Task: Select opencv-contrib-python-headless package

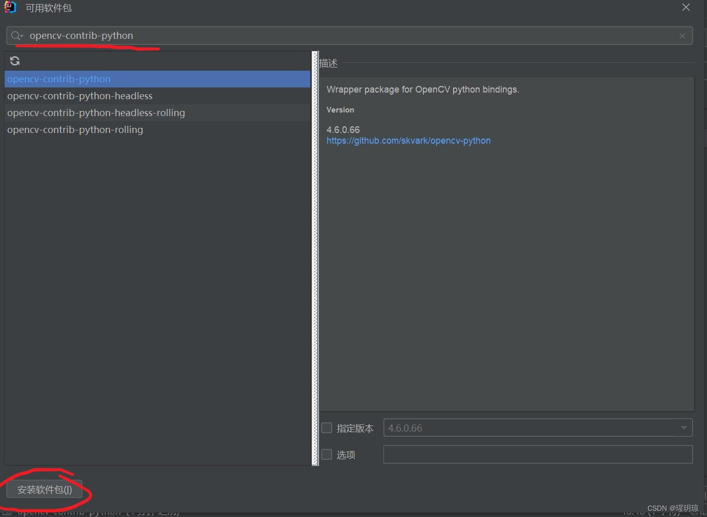Action: coord(157,96)
